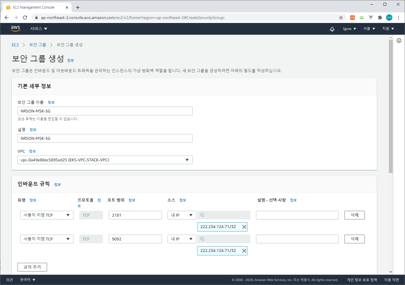Open the lgcns account dropdown
Screen dimensions: 405x285
(350, 29)
